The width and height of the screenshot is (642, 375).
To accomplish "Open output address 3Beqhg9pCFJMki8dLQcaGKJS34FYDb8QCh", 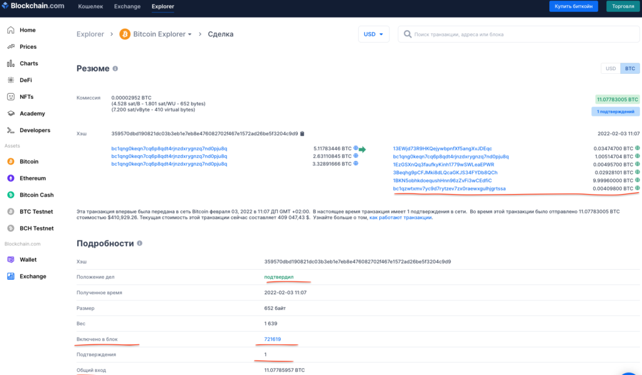I will coord(445,173).
